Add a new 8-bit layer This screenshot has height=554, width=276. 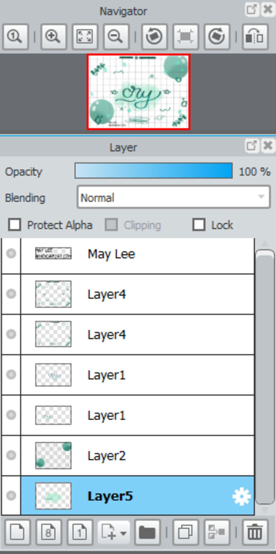pos(48,532)
